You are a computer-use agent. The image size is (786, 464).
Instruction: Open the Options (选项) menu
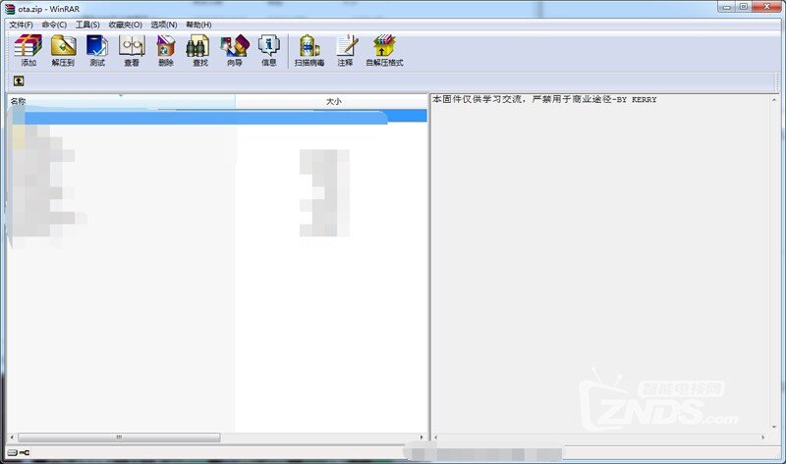pos(164,25)
